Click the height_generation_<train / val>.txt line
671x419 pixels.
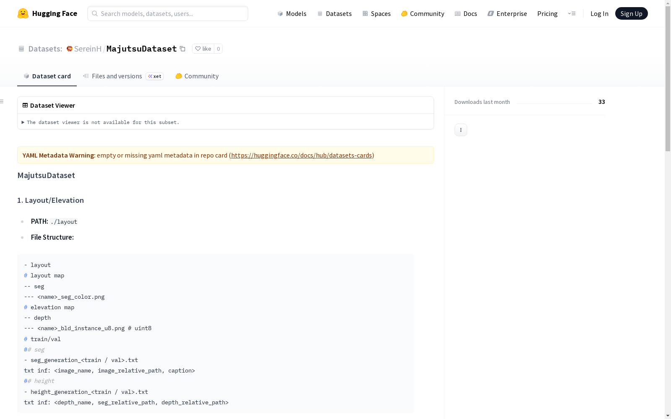coord(86,392)
